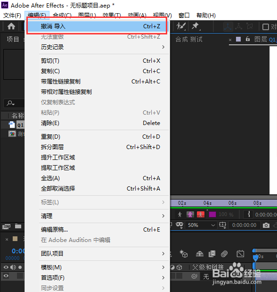Toggle the red alpha boundary figure icon

click(x=201, y=215)
